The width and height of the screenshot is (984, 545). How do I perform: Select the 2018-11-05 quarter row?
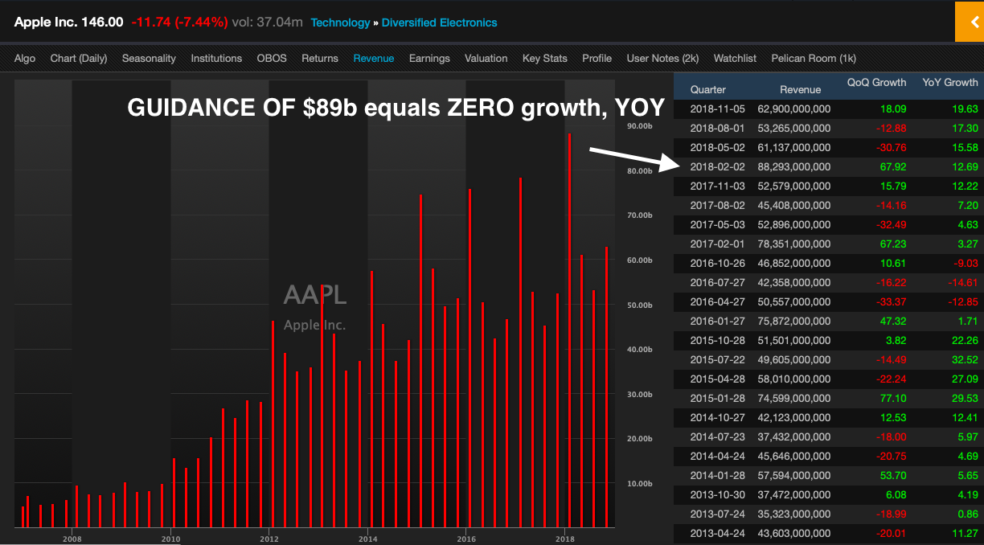pyautogui.click(x=829, y=109)
